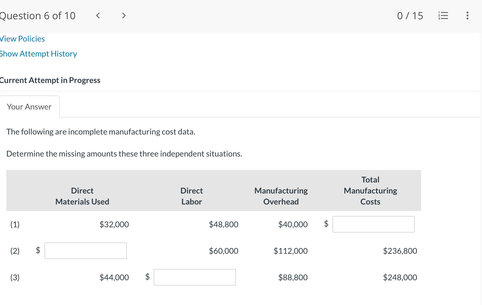This screenshot has width=482, height=305.
Task: Open the three-dot options menu
Action: coord(467,16)
